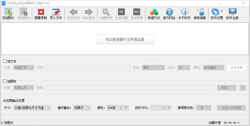Open the 循环播放 loop dropdown
This screenshot has height=126, width=250.
(x=82, y=108)
